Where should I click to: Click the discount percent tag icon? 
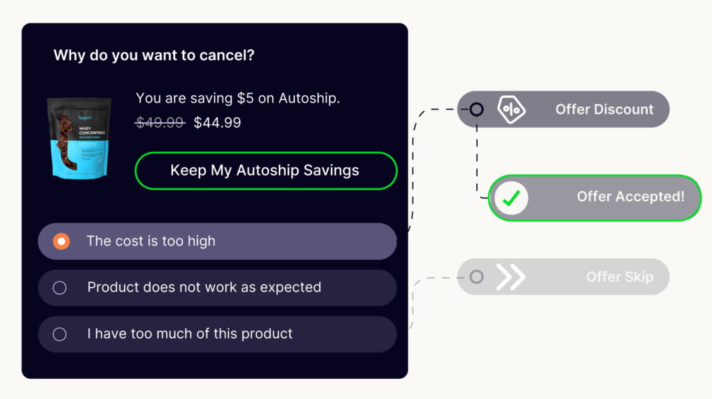point(511,109)
